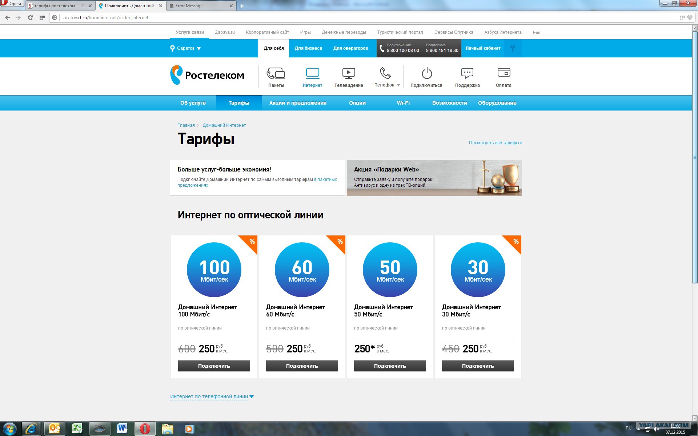
Task: Open the Оплата card icon
Action: tap(504, 73)
